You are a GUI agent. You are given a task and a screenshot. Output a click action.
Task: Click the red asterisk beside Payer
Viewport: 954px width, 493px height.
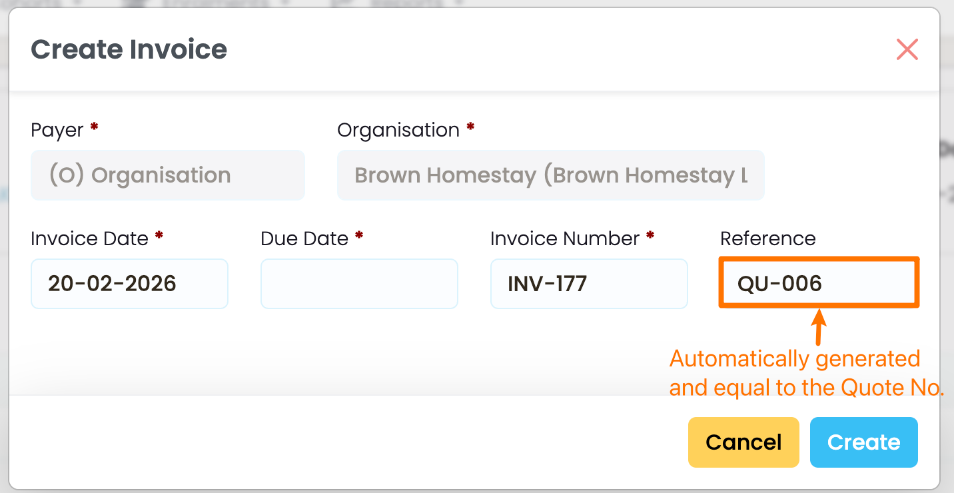[x=94, y=127]
